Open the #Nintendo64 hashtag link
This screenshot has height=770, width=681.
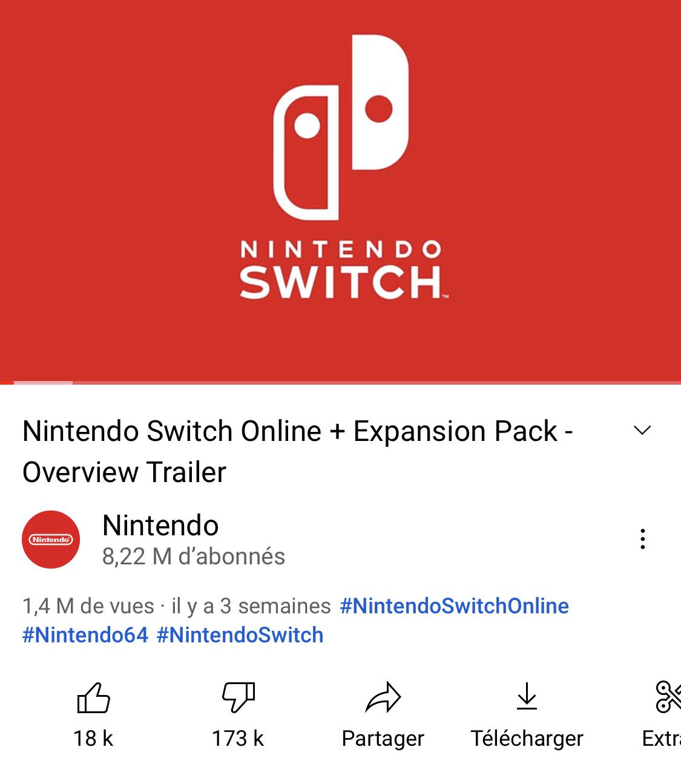pos(85,635)
